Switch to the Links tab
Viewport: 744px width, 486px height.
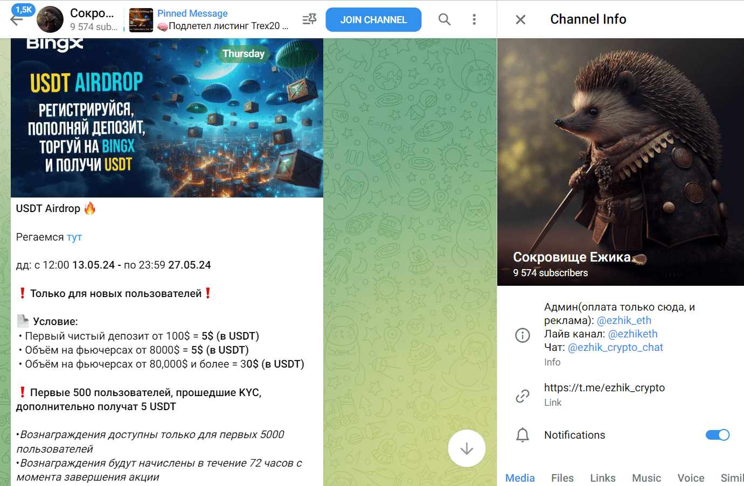(x=603, y=478)
